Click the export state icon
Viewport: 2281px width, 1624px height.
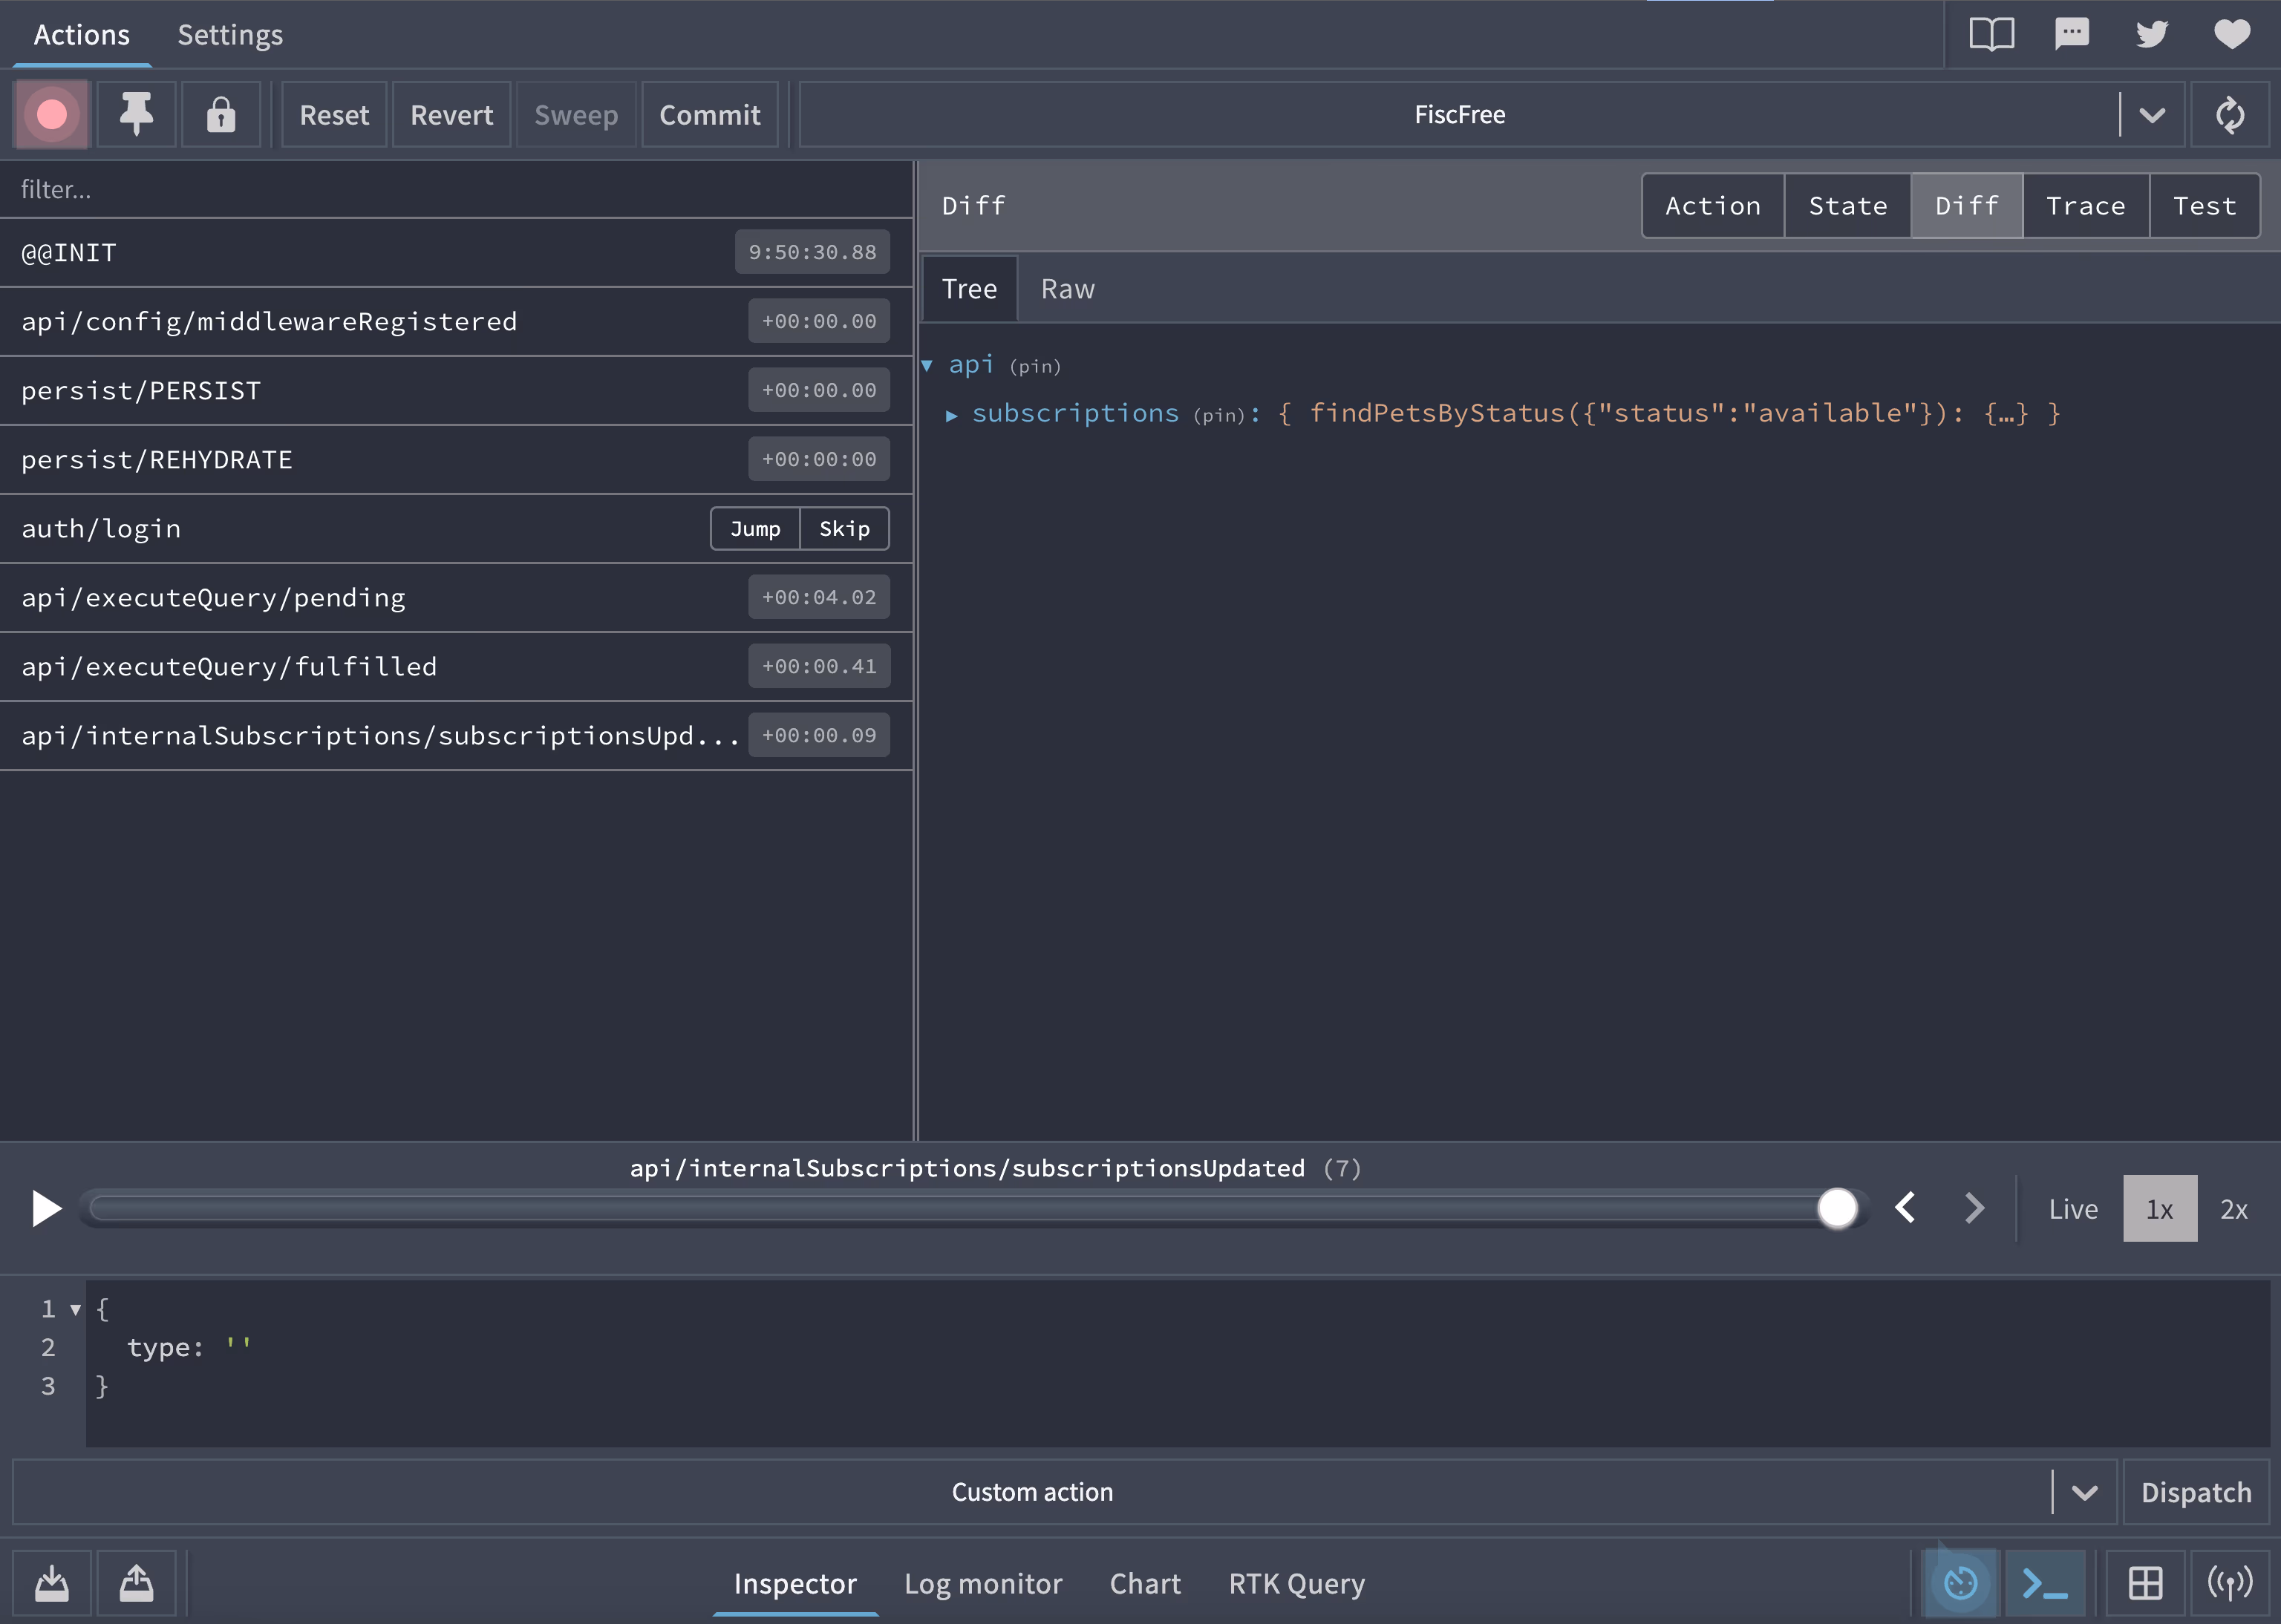coord(136,1583)
